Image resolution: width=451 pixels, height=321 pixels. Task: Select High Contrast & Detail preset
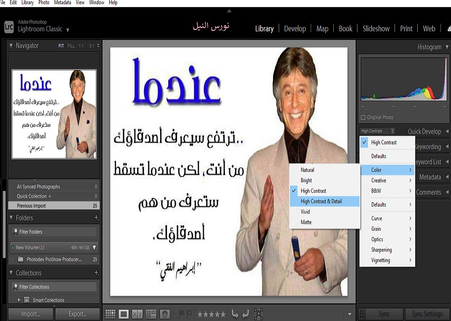pyautogui.click(x=321, y=201)
